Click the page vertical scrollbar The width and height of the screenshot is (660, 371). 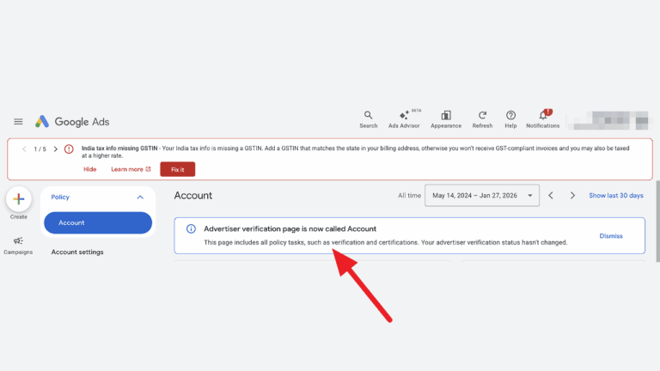coord(657,222)
